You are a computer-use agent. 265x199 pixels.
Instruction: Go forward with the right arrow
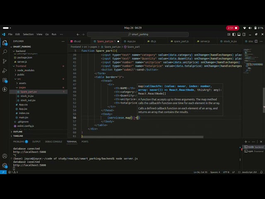[x=83, y=34]
